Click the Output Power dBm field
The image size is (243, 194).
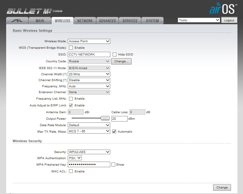tap(119, 119)
